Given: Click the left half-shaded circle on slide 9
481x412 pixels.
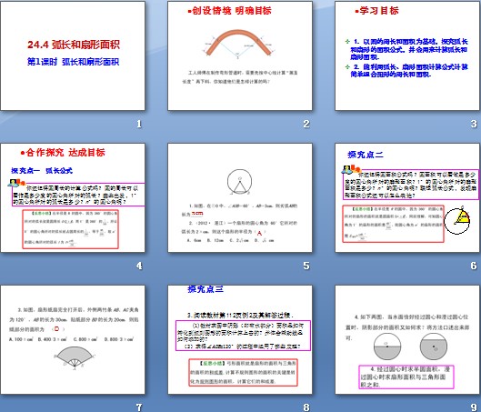Looking at the screenshot, I should (387, 347).
